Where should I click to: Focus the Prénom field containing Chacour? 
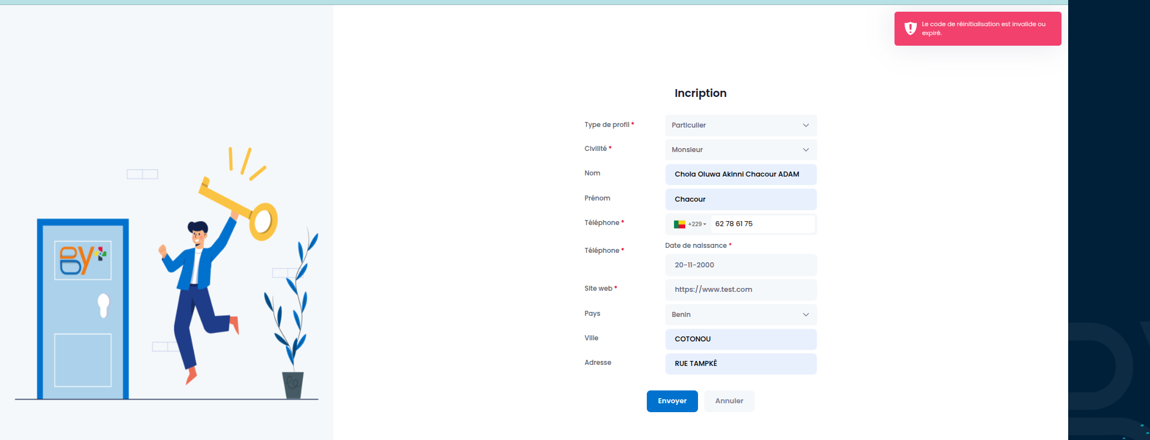pos(741,199)
